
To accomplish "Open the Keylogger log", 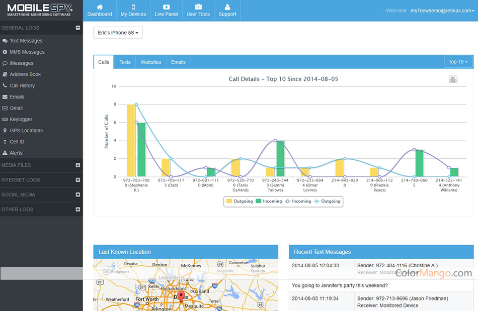I will click(21, 119).
